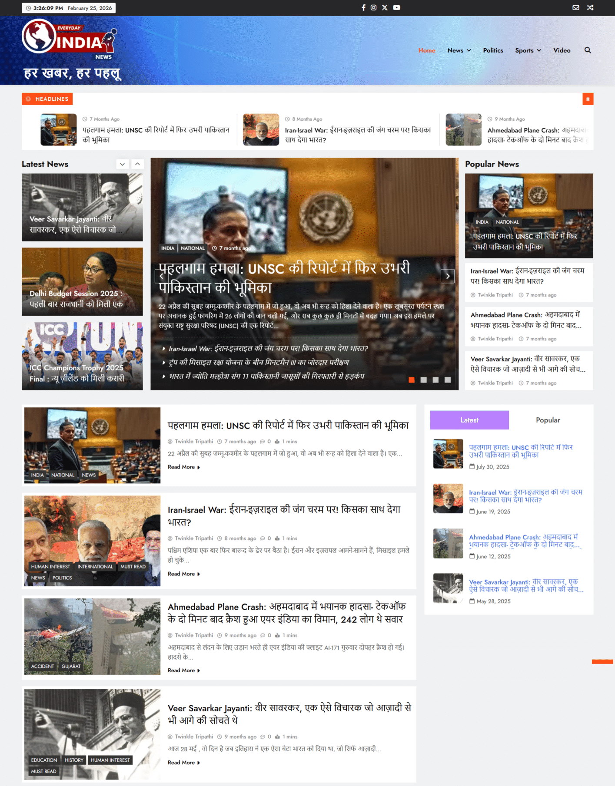Open search with magnifier icon

coord(587,50)
